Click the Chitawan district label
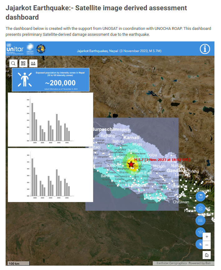The height and width of the screenshot is (270, 221). pos(181,202)
